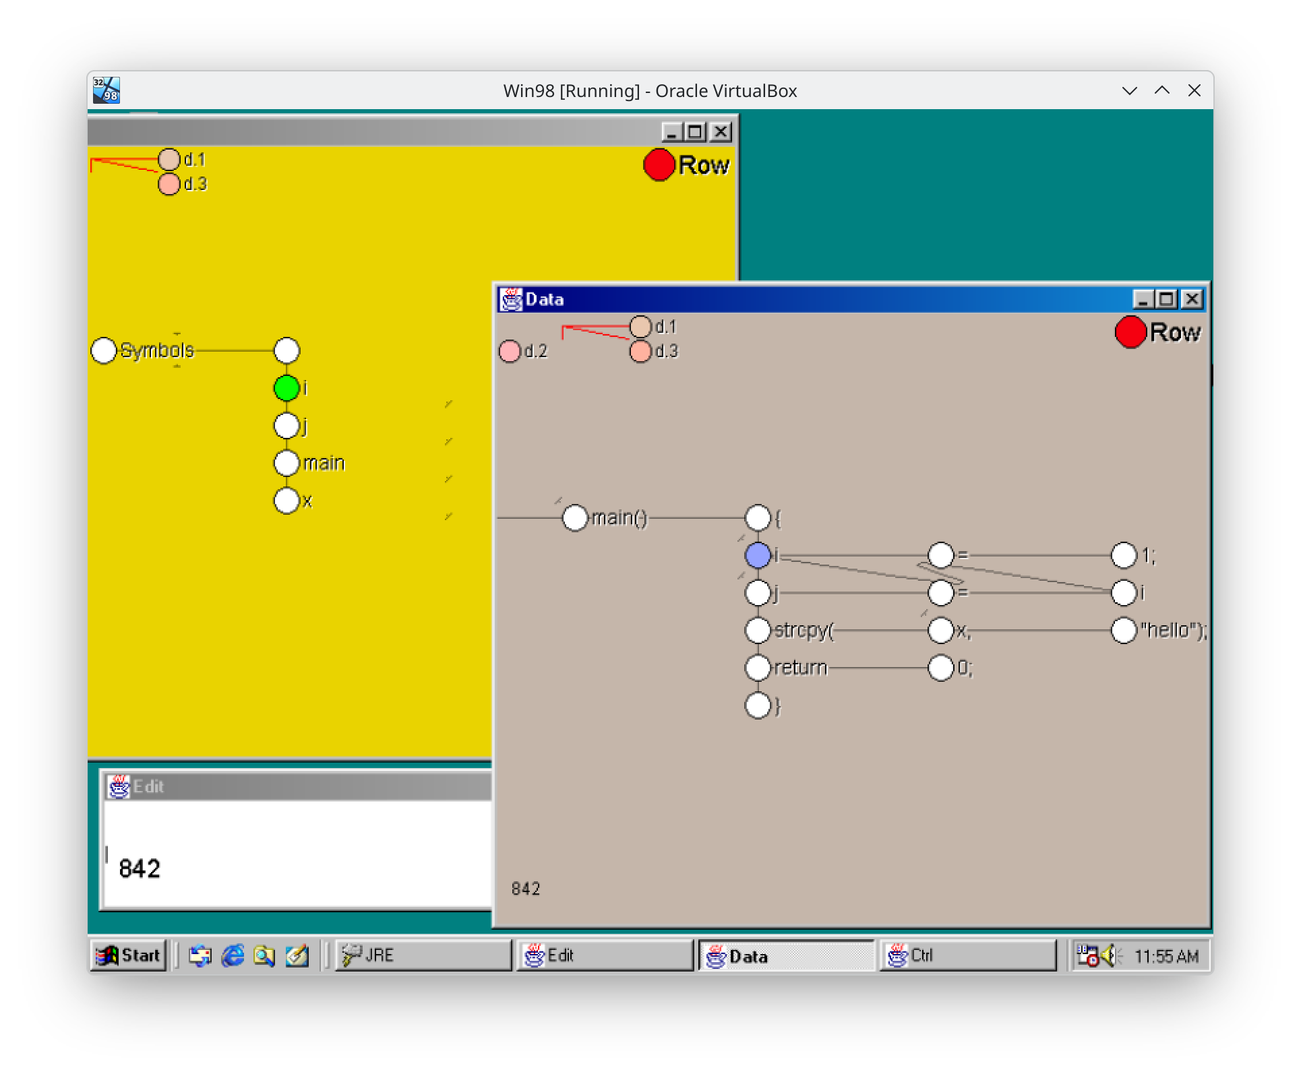Click the red Row circle in Data window
Viewport: 1301px width, 1078px height.
[x=1130, y=332]
